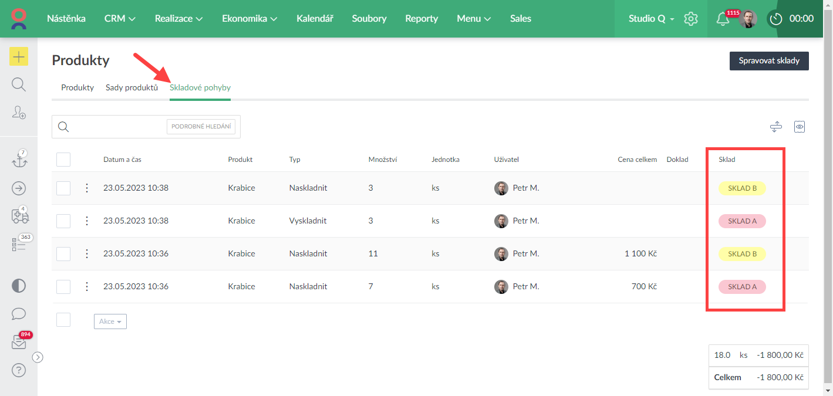Expand the CRM dropdown menu
The width and height of the screenshot is (833, 396).
pos(120,19)
